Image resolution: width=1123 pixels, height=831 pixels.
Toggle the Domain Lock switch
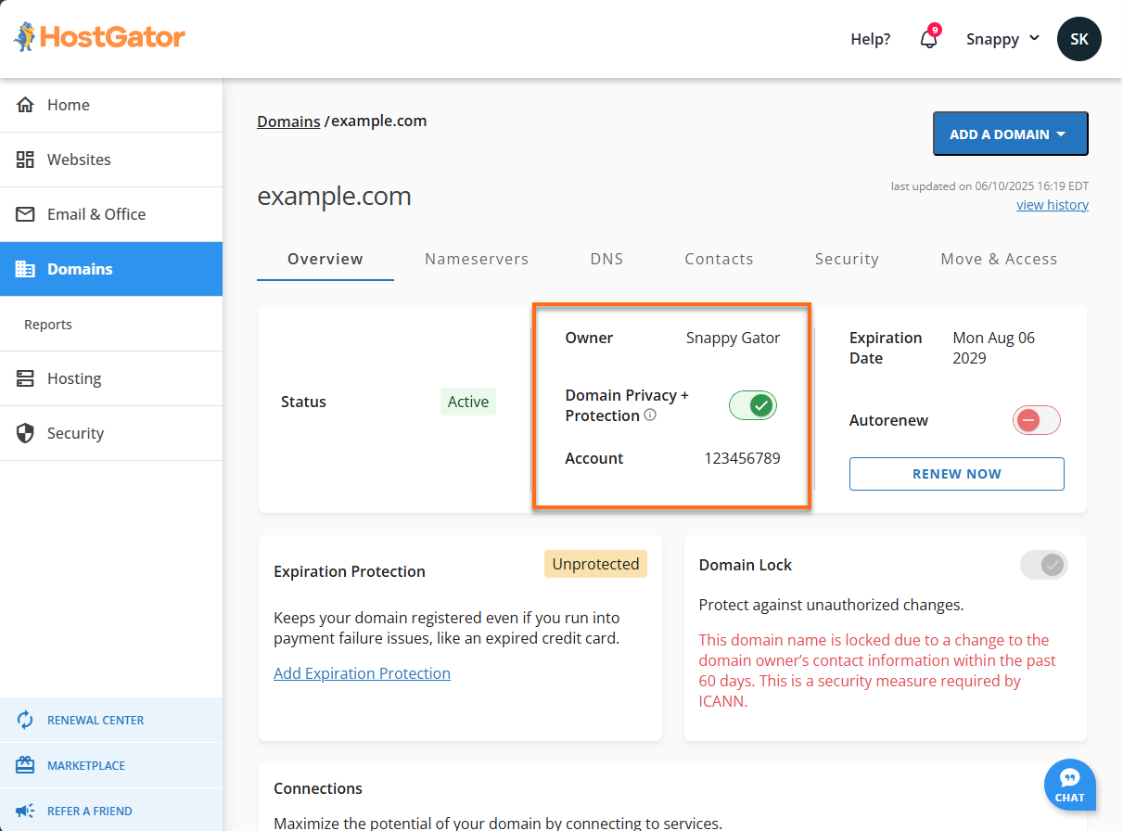coord(1043,564)
